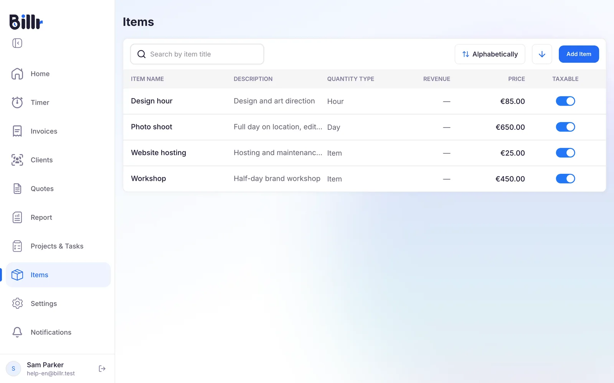Click the PRICE column header
Screen dimensions: 614x383
(x=517, y=79)
